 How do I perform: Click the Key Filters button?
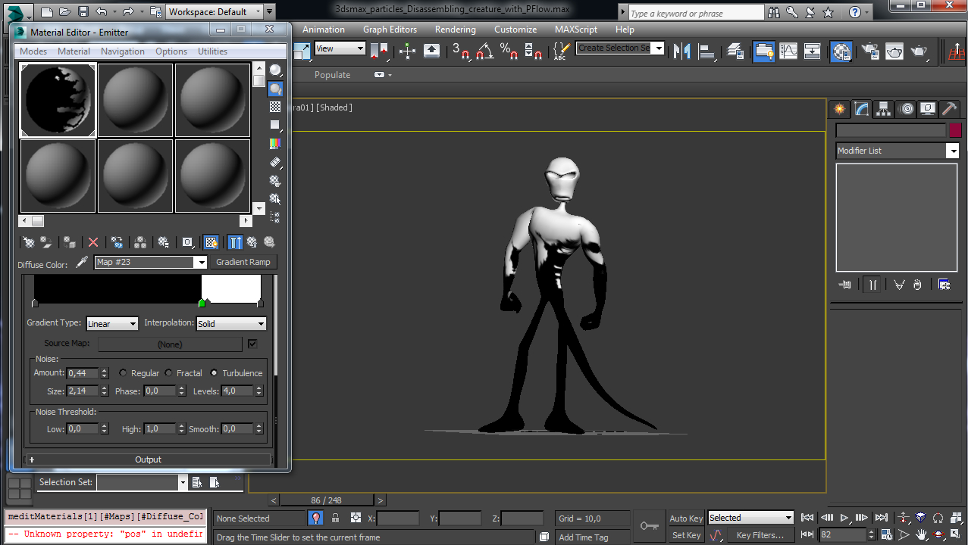(x=760, y=535)
